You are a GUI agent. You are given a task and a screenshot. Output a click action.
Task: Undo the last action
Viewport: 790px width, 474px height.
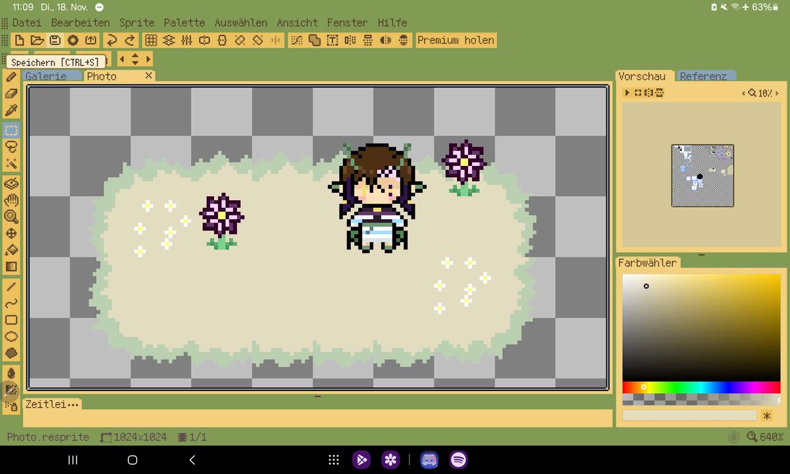(112, 40)
